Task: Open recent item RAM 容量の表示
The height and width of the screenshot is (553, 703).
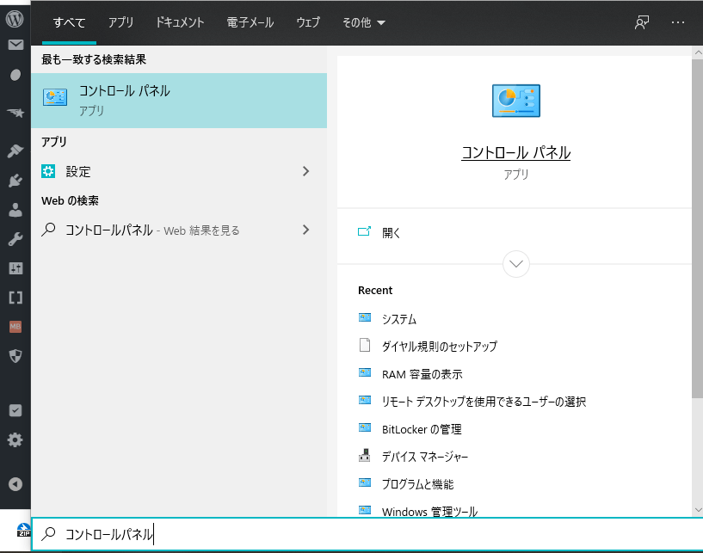Action: (x=422, y=374)
